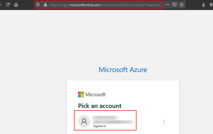The width and height of the screenshot is (213, 134).
Task: Save page to Pocket
Action: pyautogui.click(x=174, y=5)
